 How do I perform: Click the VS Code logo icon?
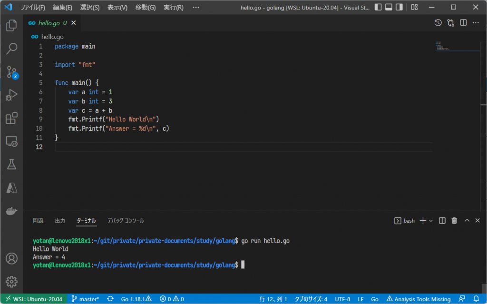coord(9,7)
